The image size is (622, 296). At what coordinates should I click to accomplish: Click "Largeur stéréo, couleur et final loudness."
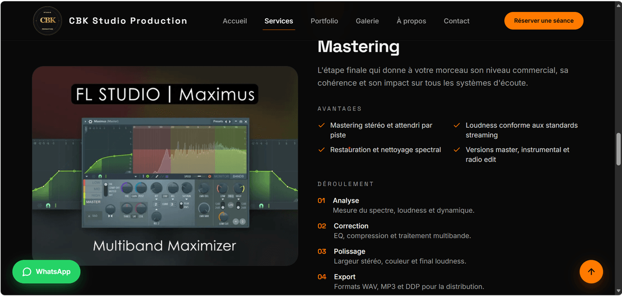point(400,261)
